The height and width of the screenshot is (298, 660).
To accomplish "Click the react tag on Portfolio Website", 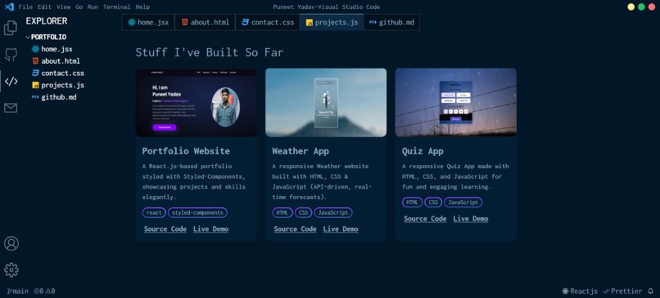I will pos(154,213).
